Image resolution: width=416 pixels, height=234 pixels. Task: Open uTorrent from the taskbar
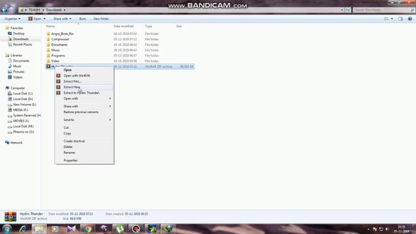120,229
